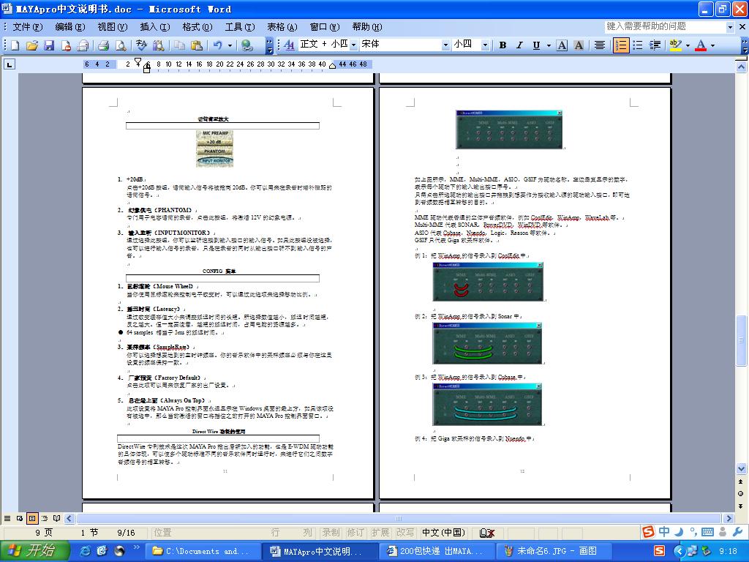This screenshot has width=749, height=562.
Task: Open Sogou soft keyboard icon
Action: [708, 532]
